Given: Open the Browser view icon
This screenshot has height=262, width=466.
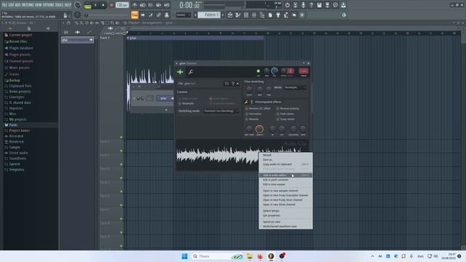Looking at the screenshot, I should (262, 15).
